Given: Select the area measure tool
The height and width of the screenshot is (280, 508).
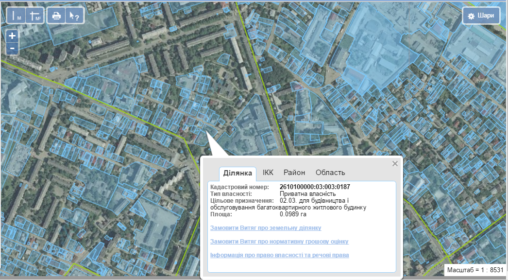Looking at the screenshot, I should pos(34,16).
